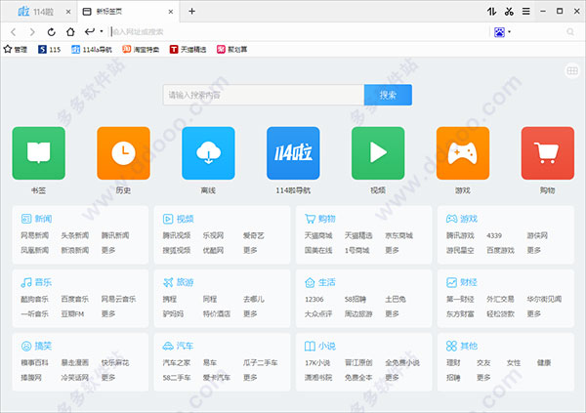Open the 网易新闻 link
This screenshot has width=586, height=413.
coord(35,235)
